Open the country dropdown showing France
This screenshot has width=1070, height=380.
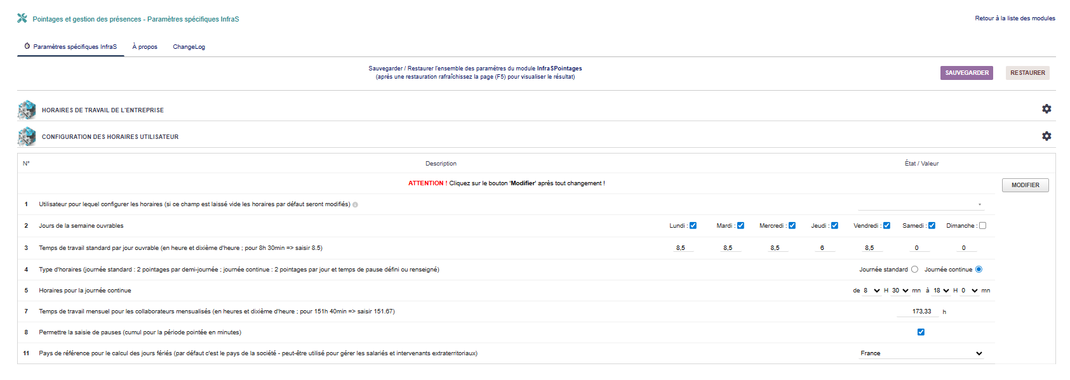921,353
